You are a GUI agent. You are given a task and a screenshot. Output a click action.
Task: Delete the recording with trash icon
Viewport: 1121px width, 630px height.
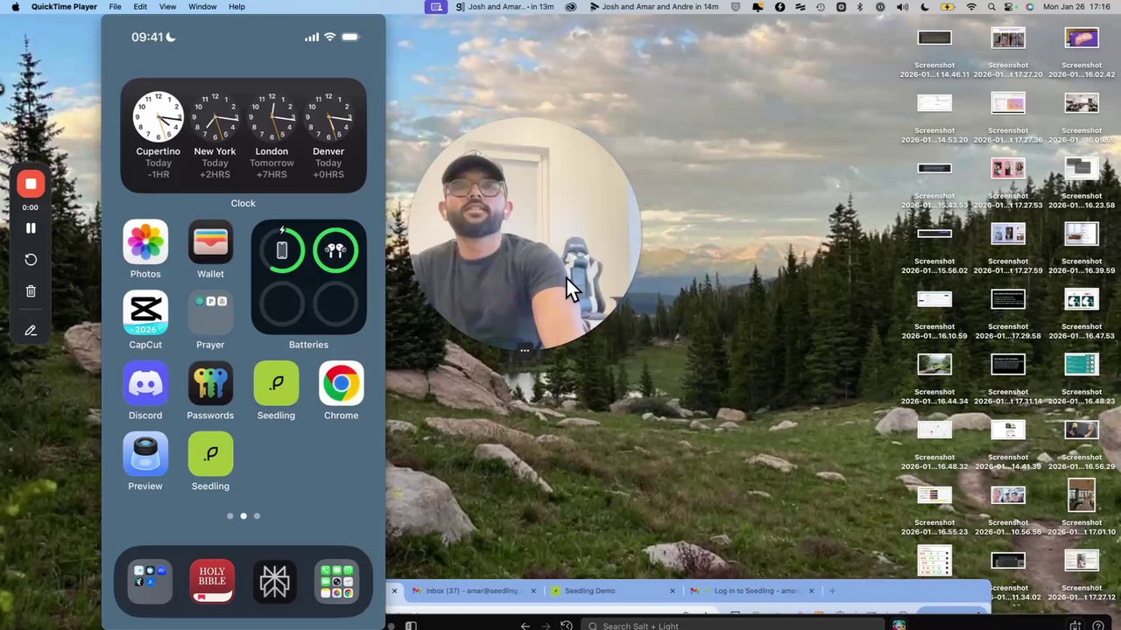(31, 291)
